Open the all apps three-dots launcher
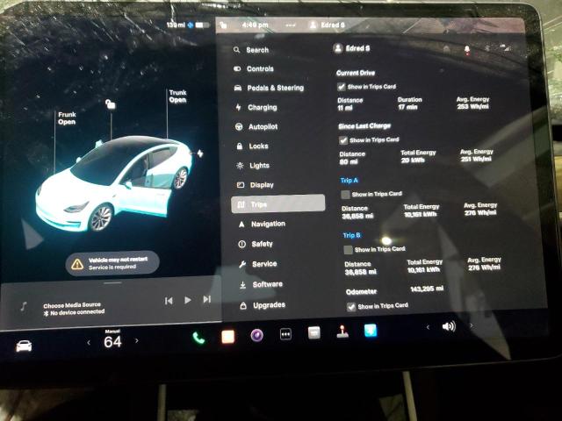Viewport: 562px width, 421px height. click(285, 334)
